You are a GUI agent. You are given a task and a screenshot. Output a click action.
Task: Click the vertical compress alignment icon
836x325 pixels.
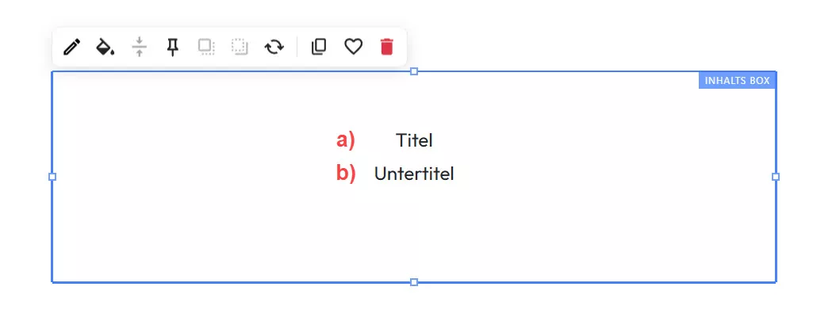[x=140, y=48]
